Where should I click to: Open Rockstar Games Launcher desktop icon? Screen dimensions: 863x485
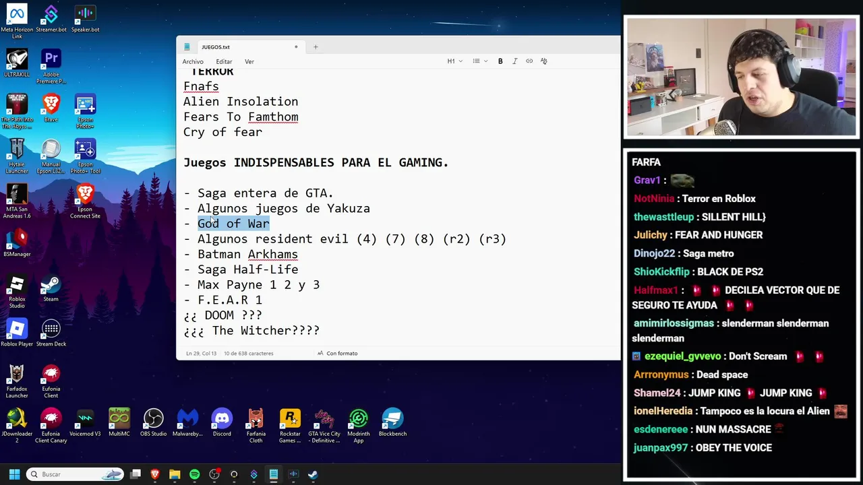pyautogui.click(x=290, y=426)
